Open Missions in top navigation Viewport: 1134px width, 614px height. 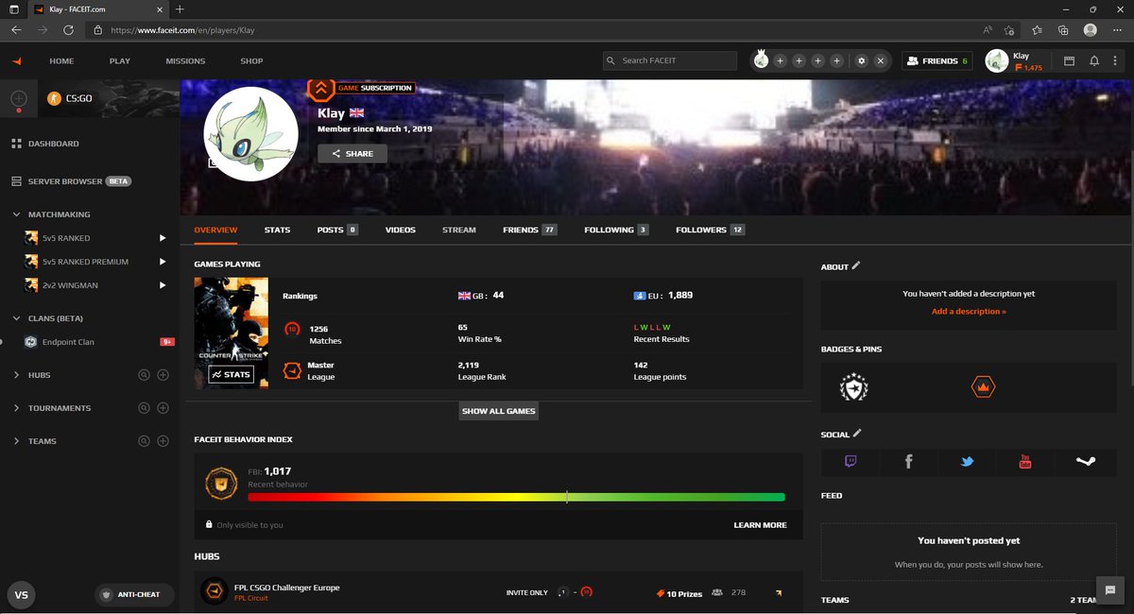[185, 60]
